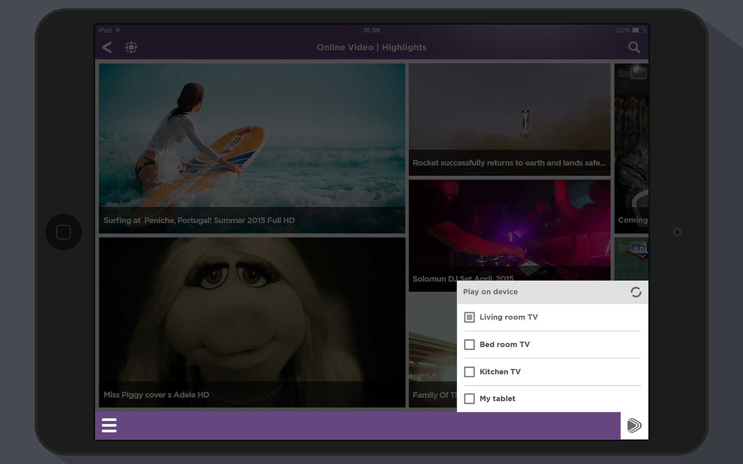Open the hamburger menu in the bottom bar
This screenshot has width=743, height=464.
point(109,425)
